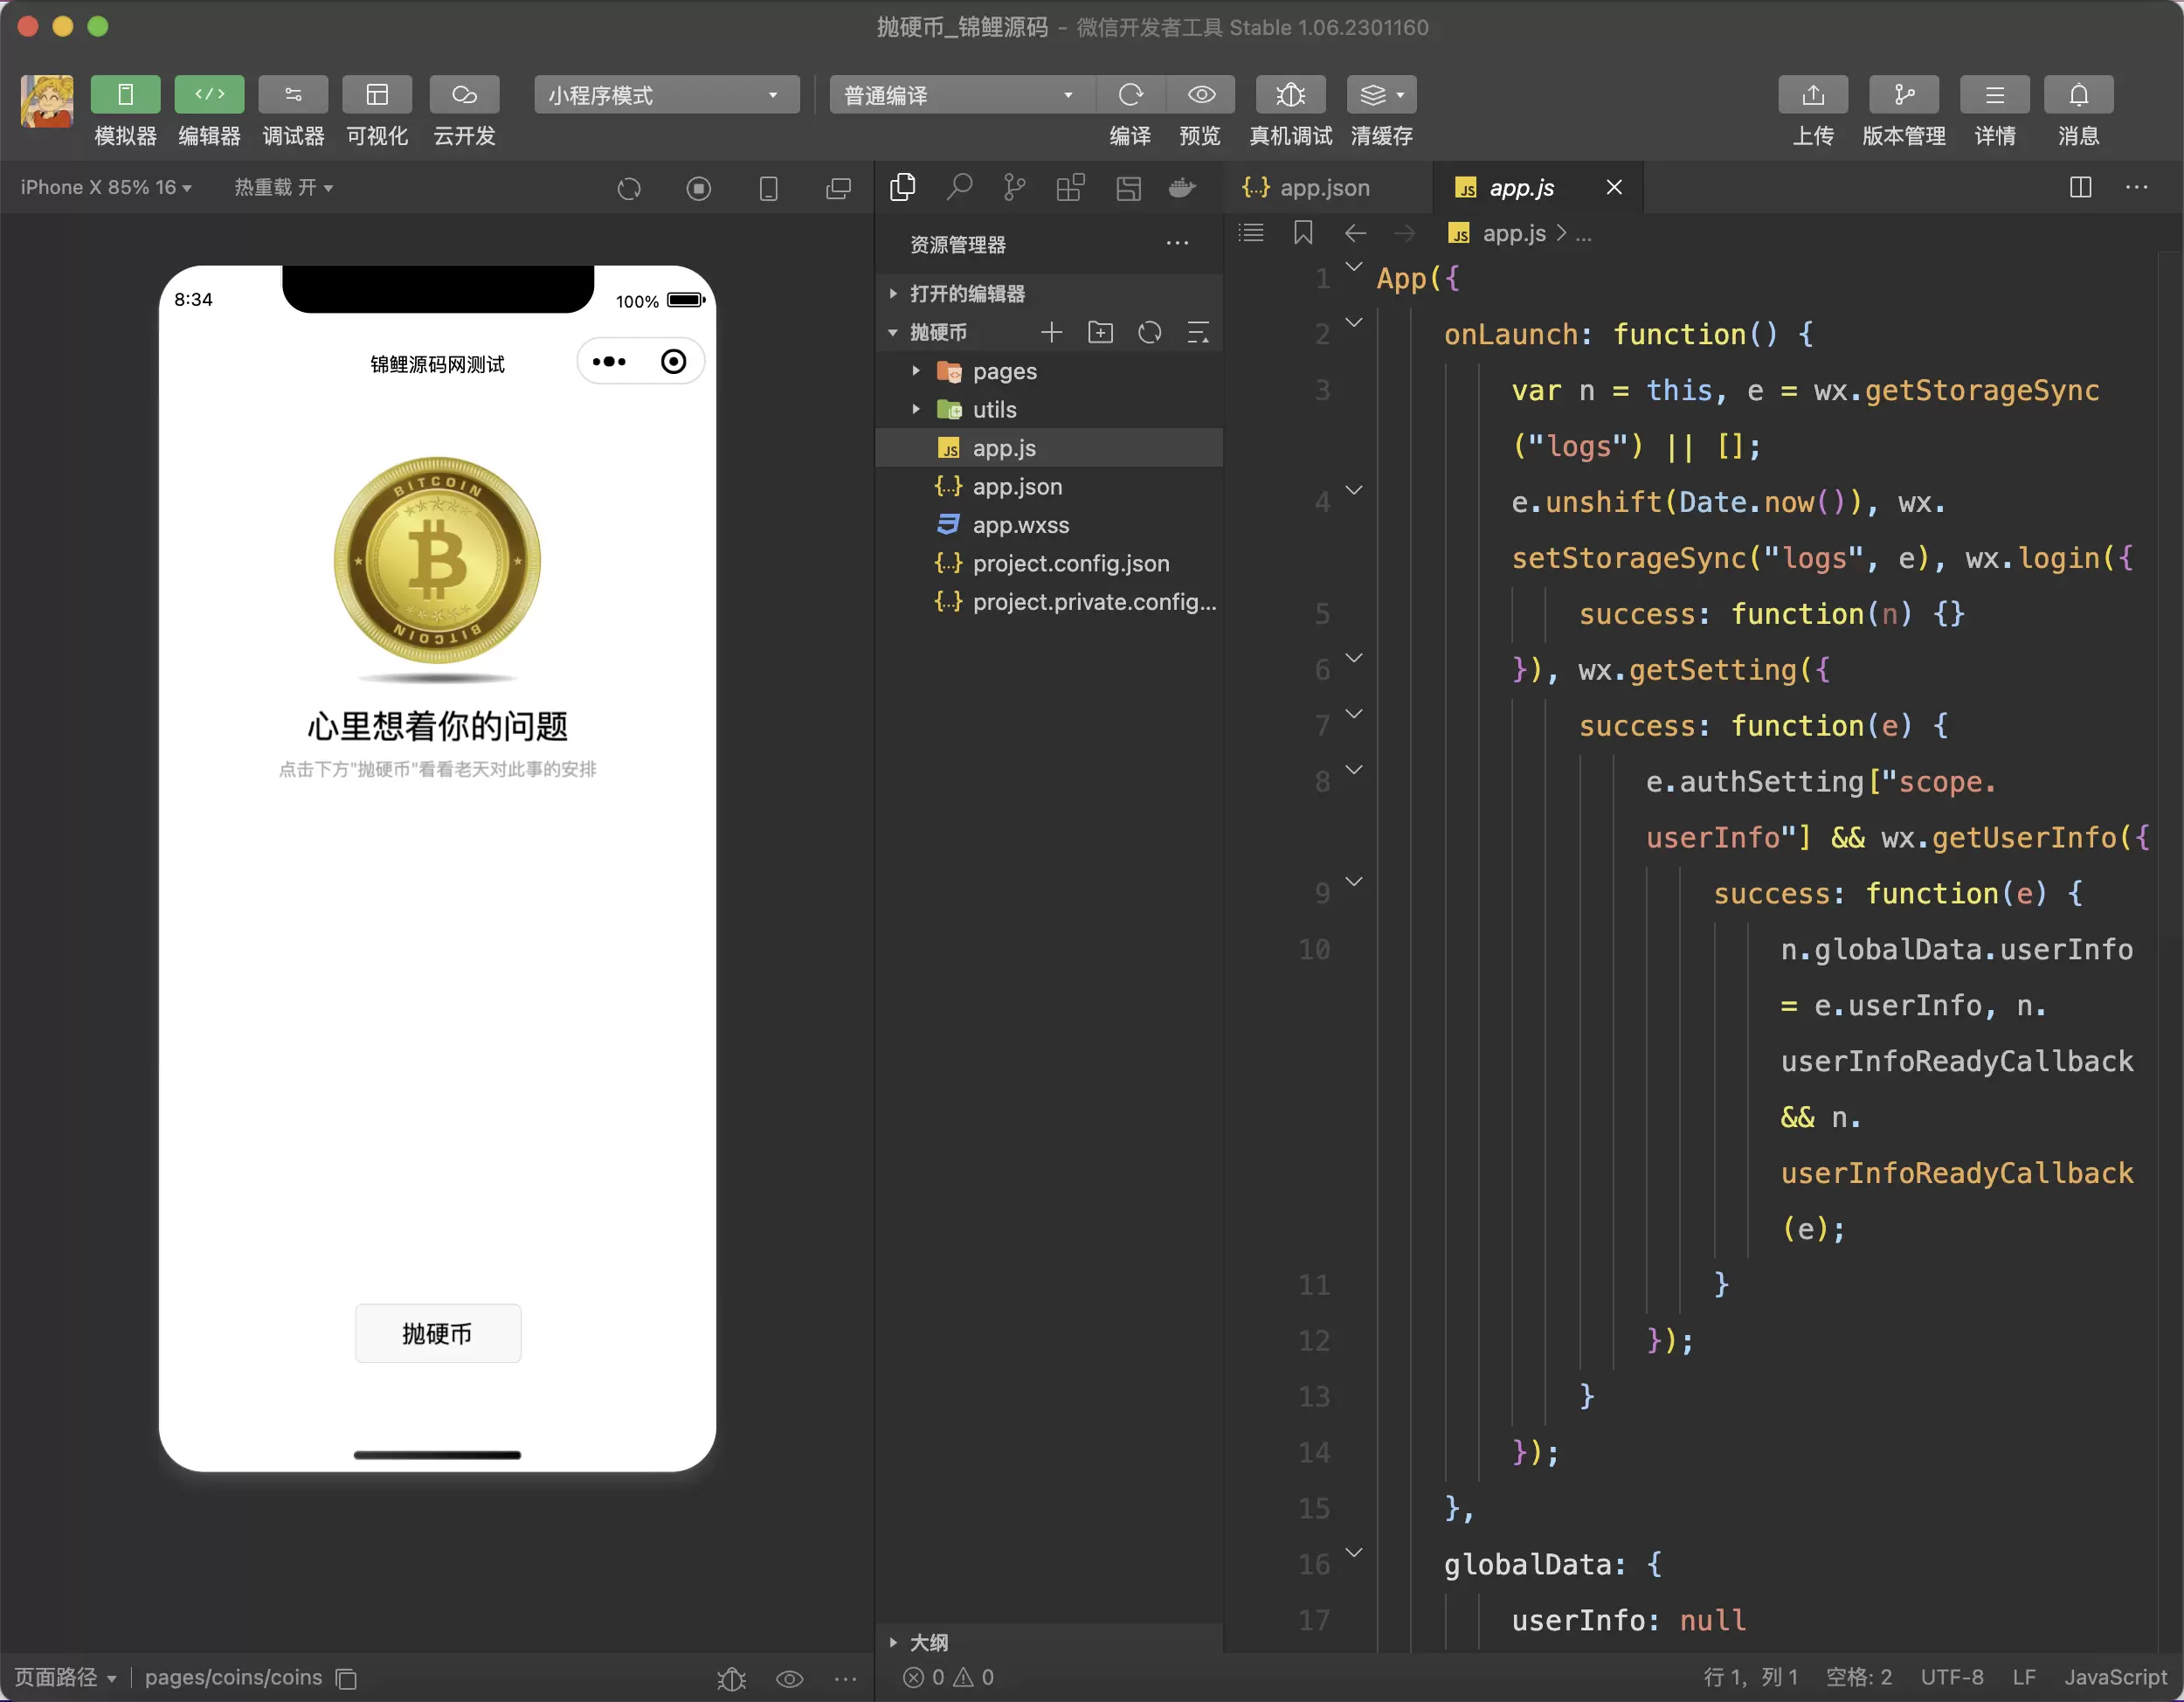Open the search icon in sidebar
Screen dimensions: 2184x1702
tap(959, 187)
